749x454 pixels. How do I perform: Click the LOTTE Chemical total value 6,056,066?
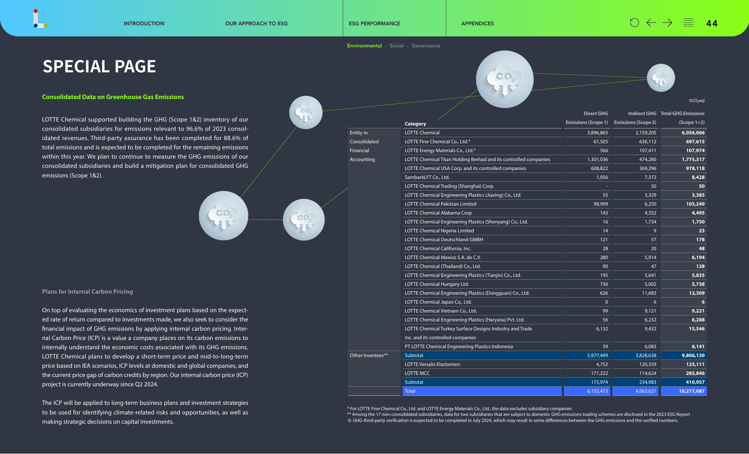693,133
